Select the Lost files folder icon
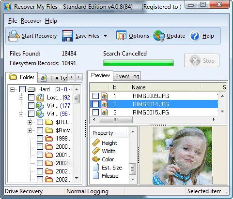This screenshot has width=233, height=199. pos(40,98)
